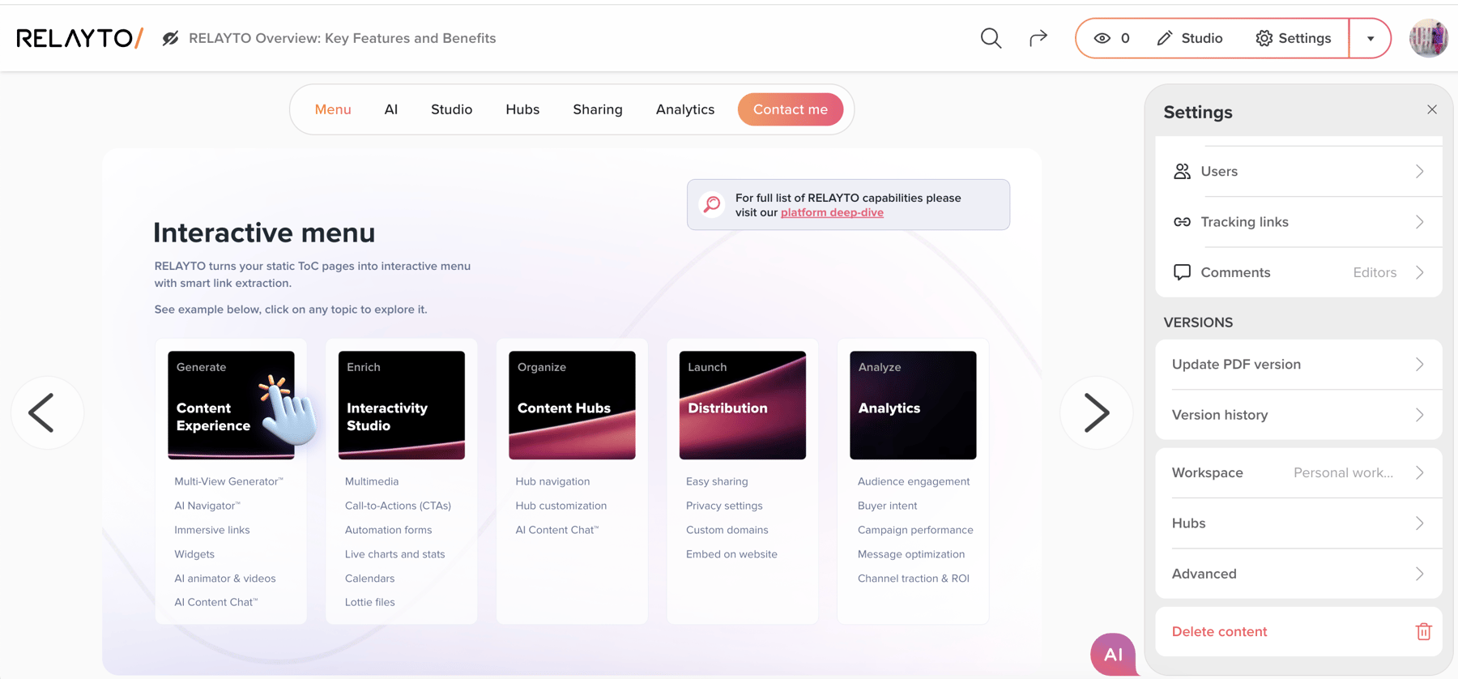Open the Content Experience card
Viewport: 1458px width, 679px height.
[231, 405]
